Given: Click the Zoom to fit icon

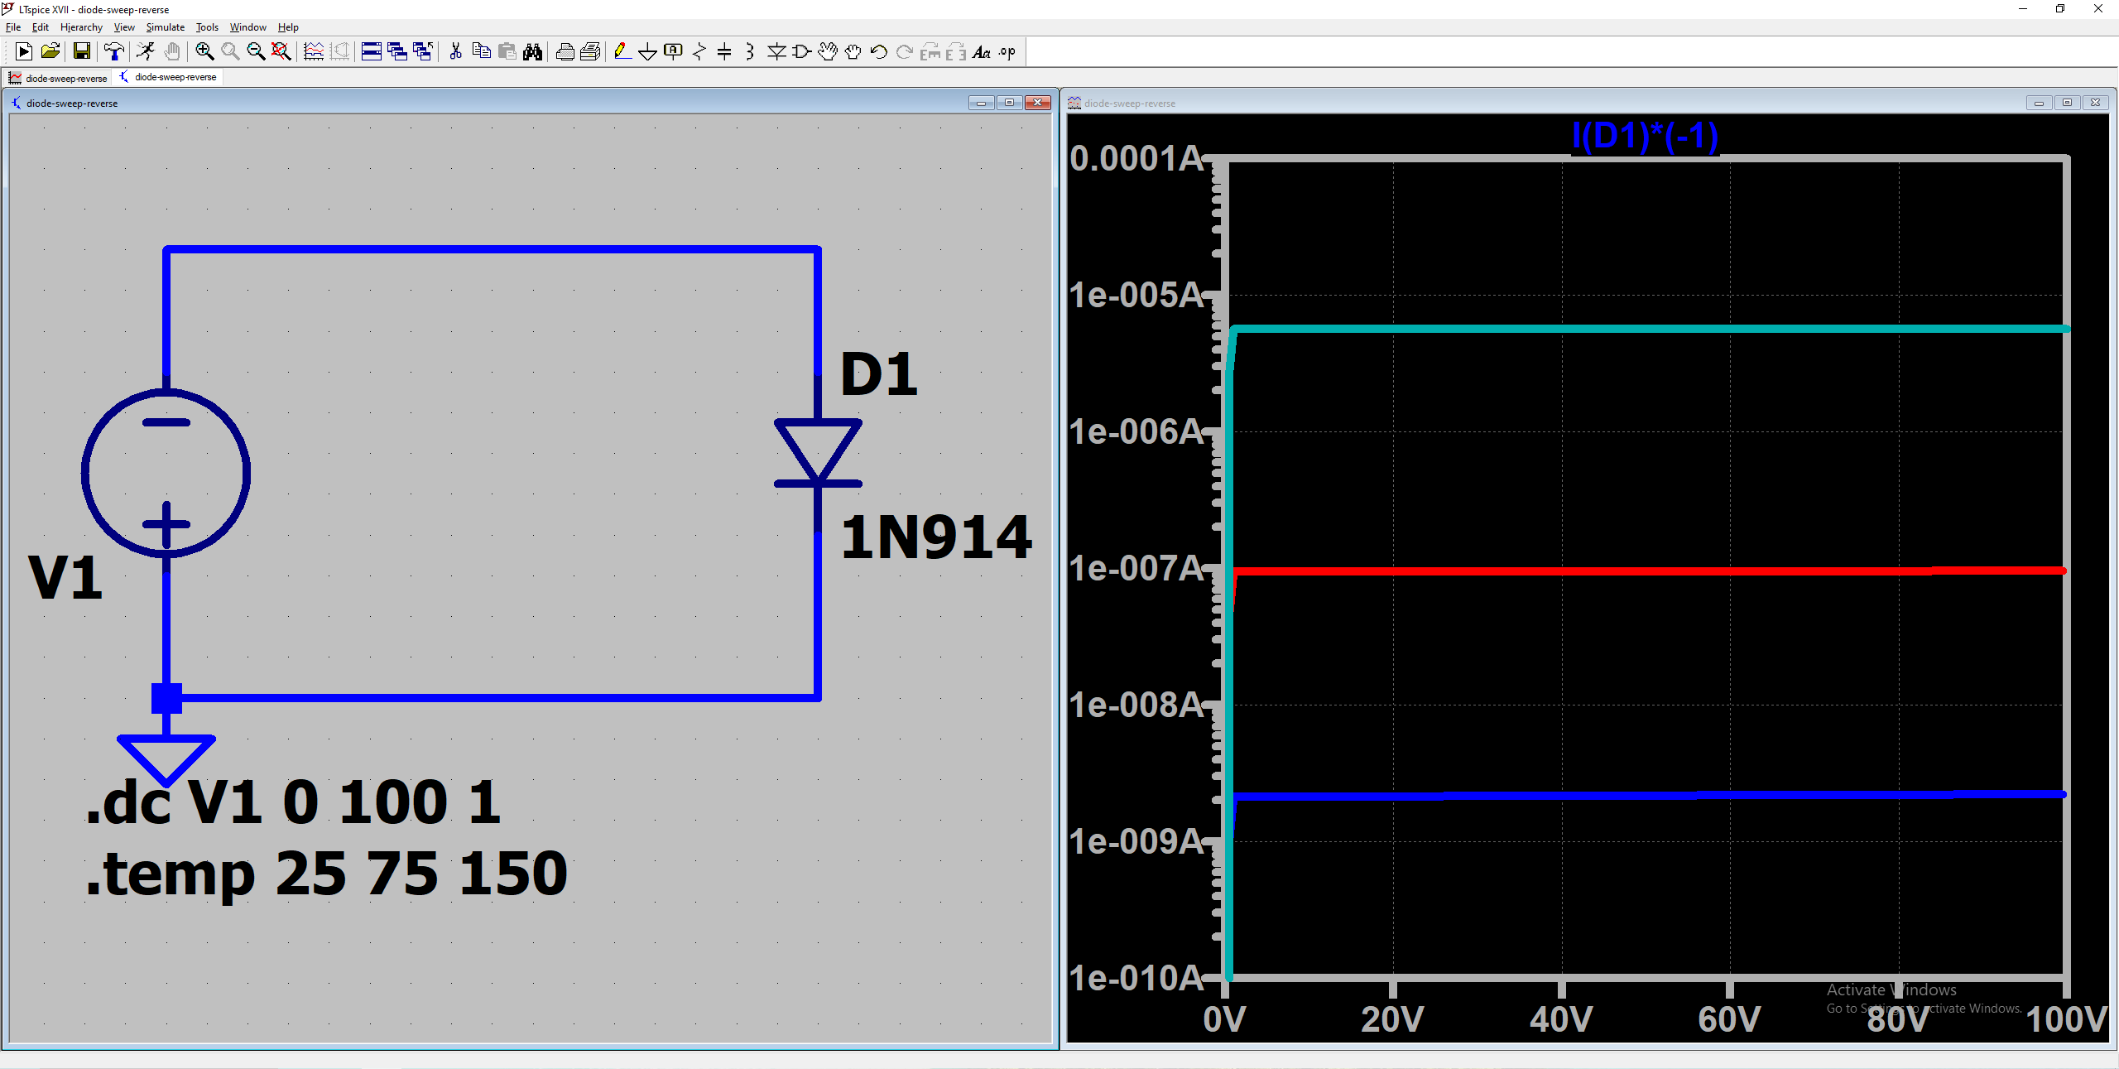Looking at the screenshot, I should [281, 52].
